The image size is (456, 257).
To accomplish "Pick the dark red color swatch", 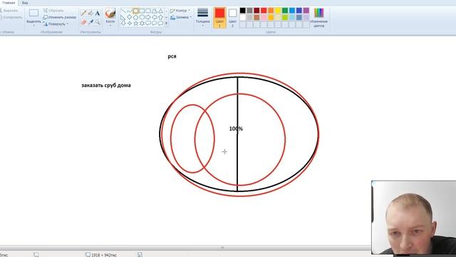I will (x=256, y=11).
